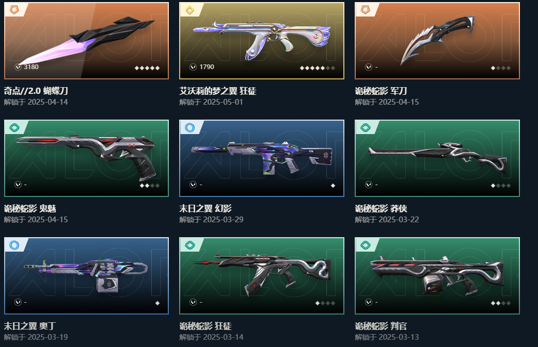Screen dimensions: 538x347
Task: Click the blue tier badge on 末日之翼 奥丁
Action: pos(14,245)
